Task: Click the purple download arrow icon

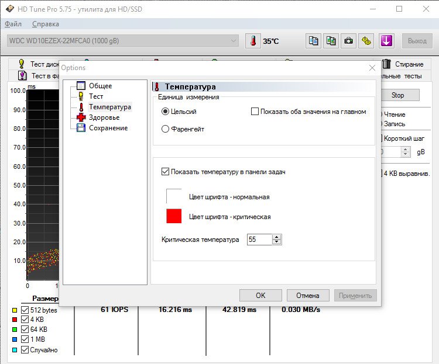Action: click(x=386, y=41)
